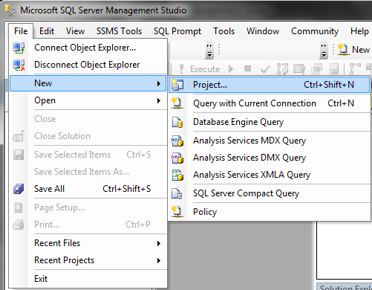Open the right toolbar overflow options dropdown
This screenshot has height=290, width=372.
tap(324, 51)
